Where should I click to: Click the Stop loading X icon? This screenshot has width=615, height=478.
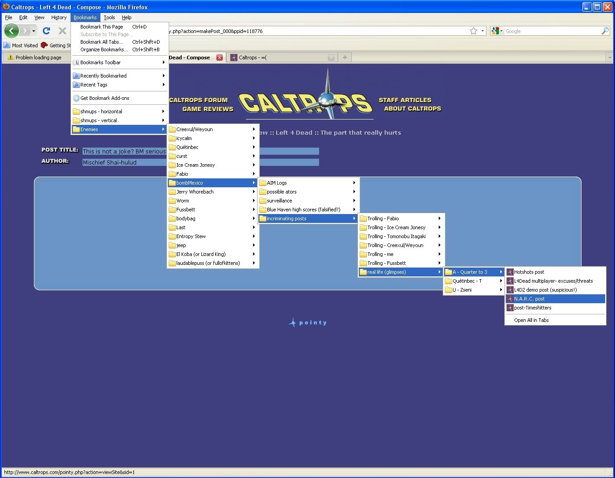62,31
